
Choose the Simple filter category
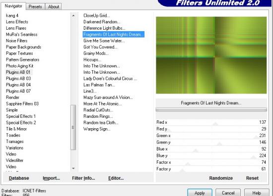[12, 110]
